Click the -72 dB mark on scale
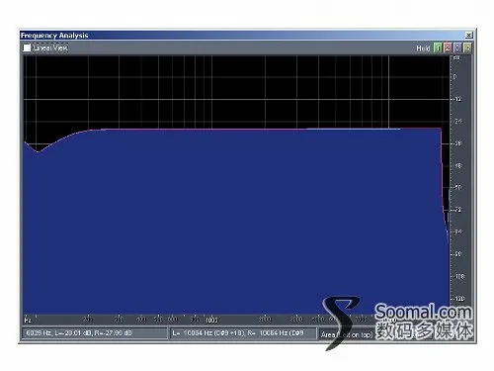This screenshot has width=494, height=371. click(457, 210)
